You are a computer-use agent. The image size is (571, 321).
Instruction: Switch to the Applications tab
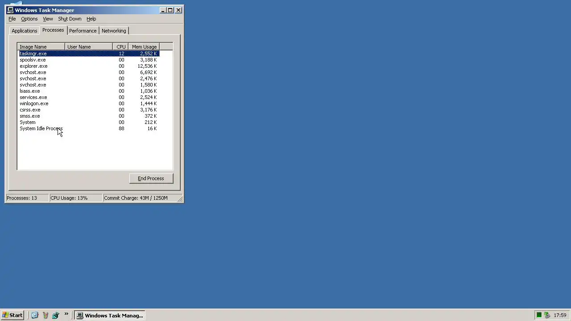pyautogui.click(x=24, y=31)
